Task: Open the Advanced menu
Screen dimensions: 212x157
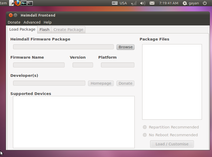Action: coord(32,22)
